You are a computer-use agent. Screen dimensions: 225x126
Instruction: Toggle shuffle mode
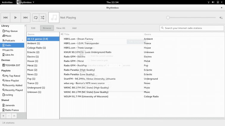click(x=42, y=18)
